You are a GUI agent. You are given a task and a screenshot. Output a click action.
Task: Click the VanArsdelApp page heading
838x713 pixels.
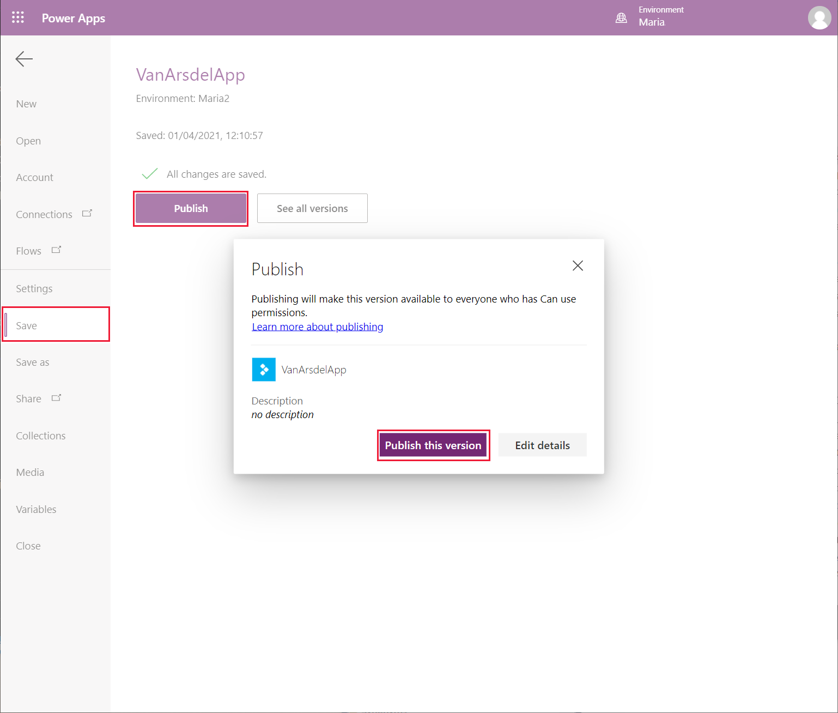(x=191, y=75)
